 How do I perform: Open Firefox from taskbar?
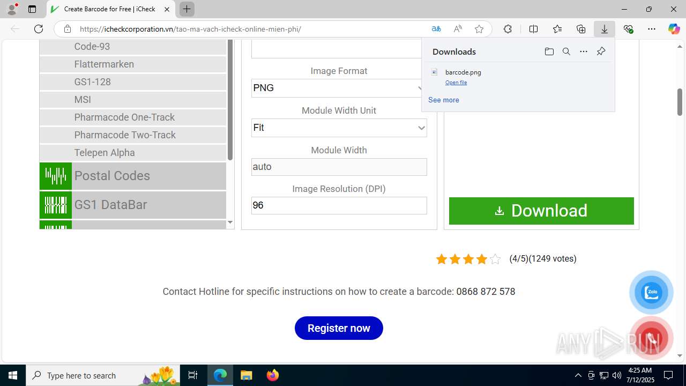273,375
